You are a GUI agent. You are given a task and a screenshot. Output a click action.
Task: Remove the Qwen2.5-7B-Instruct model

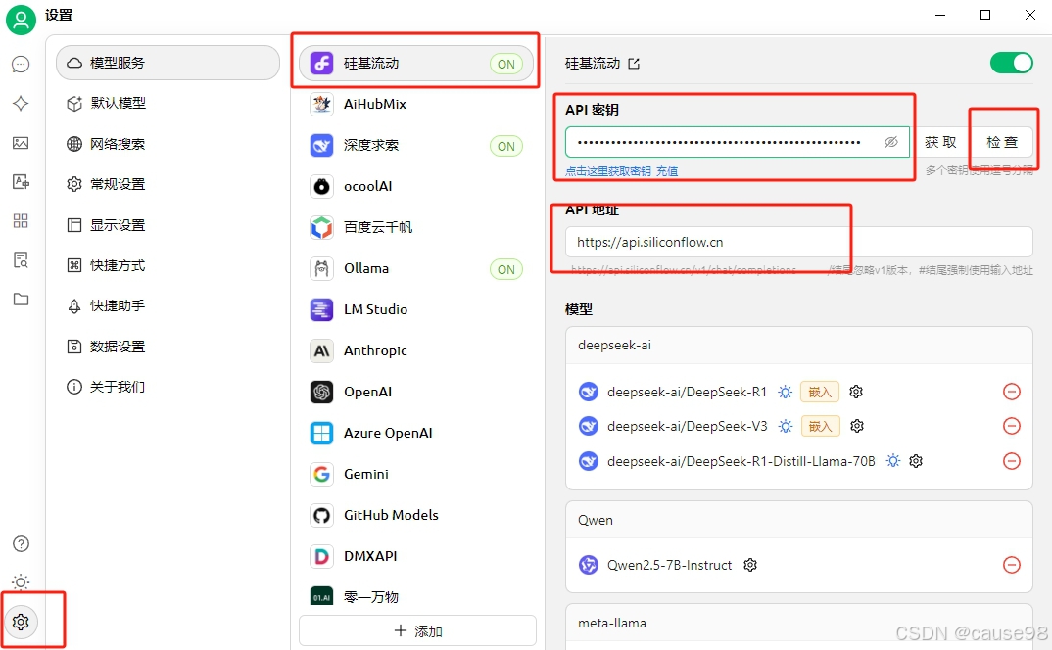click(x=1012, y=565)
